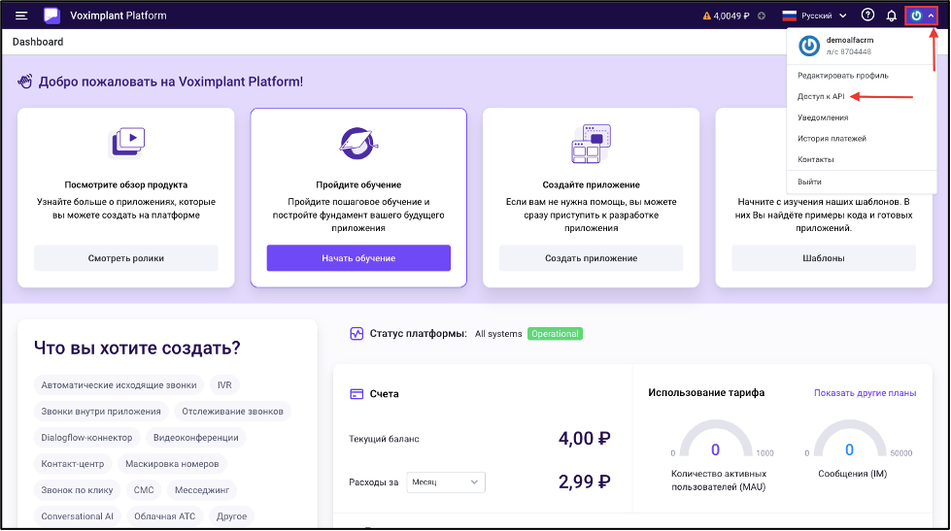Open Уведомления in profile menu
This screenshot has width=951, height=531.
point(823,117)
